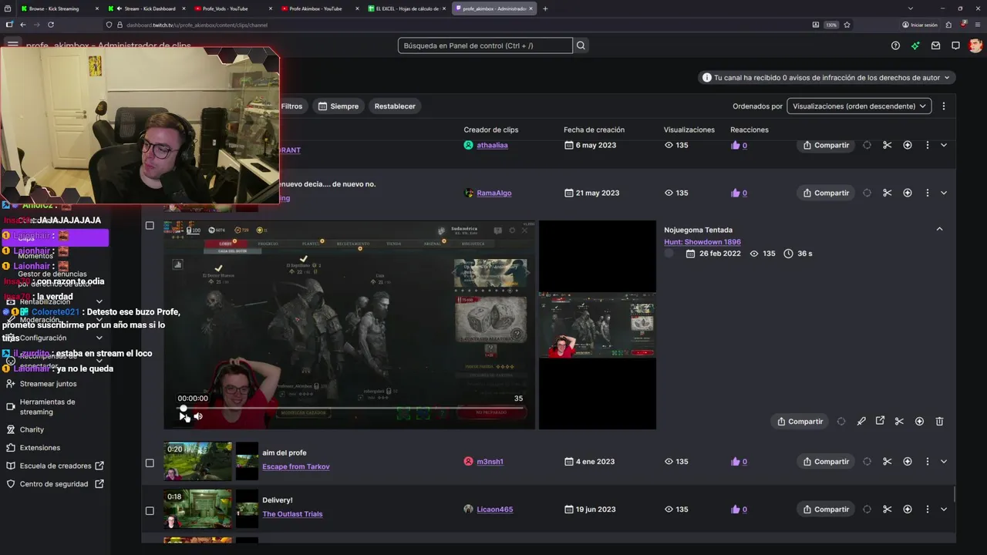The width and height of the screenshot is (987, 555).
Task: Open the three-dot menu in the athaaliaa row
Action: [x=927, y=145]
